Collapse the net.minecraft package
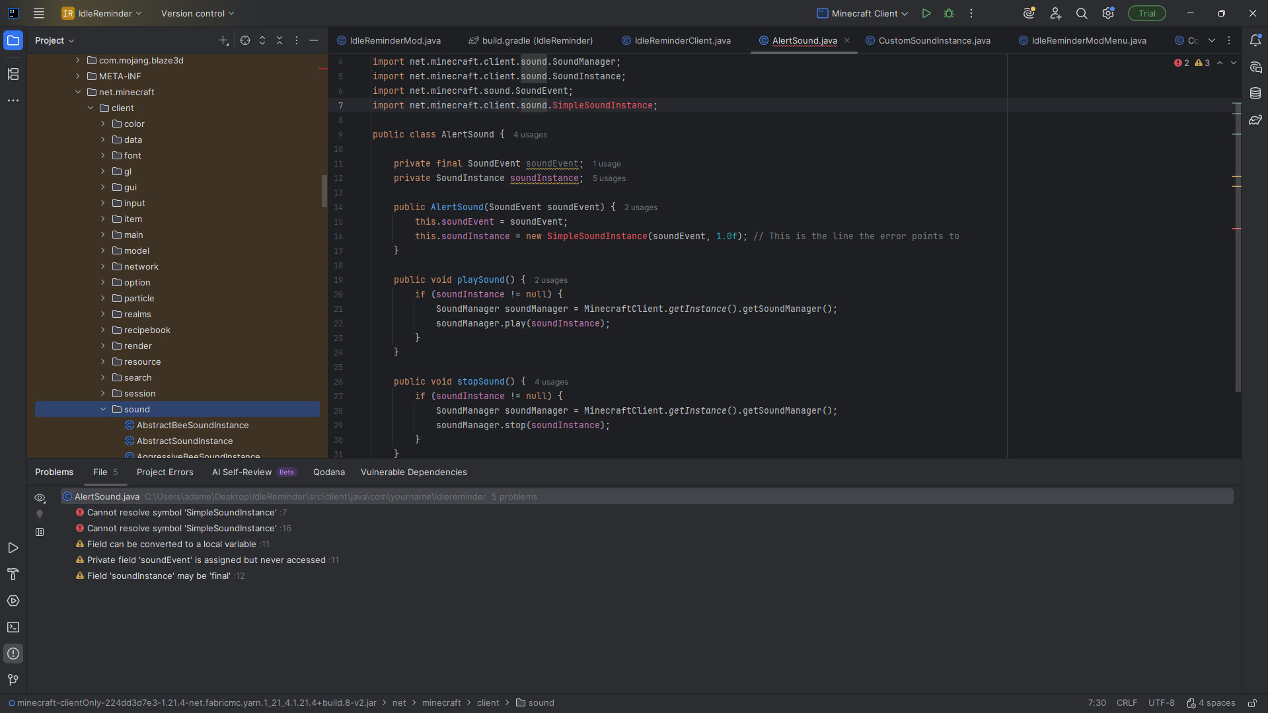 78,93
